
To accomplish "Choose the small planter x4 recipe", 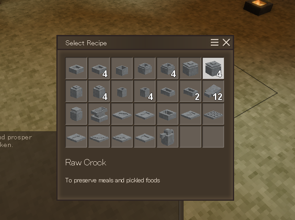I will click(x=145, y=91).
